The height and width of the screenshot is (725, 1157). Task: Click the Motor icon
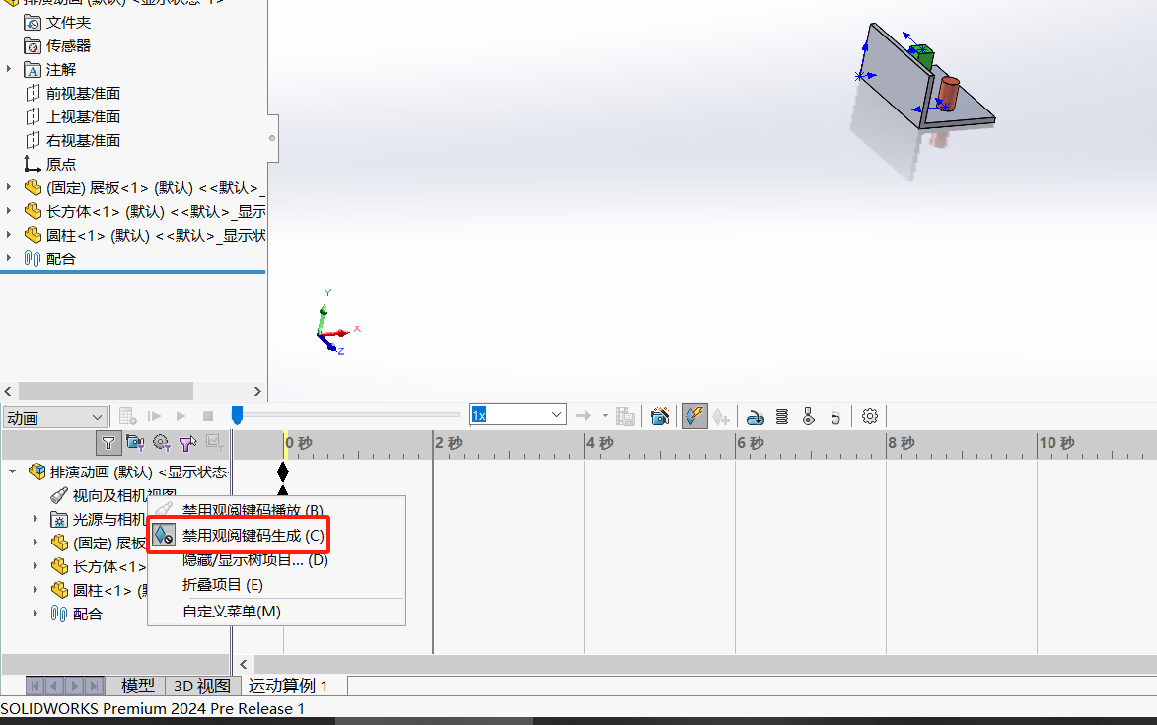755,417
